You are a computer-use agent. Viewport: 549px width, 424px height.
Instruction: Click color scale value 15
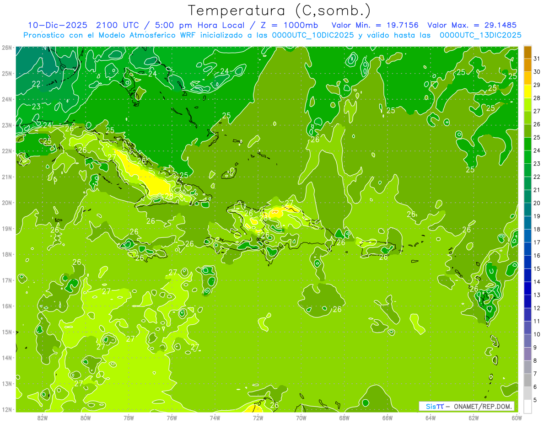(537, 268)
